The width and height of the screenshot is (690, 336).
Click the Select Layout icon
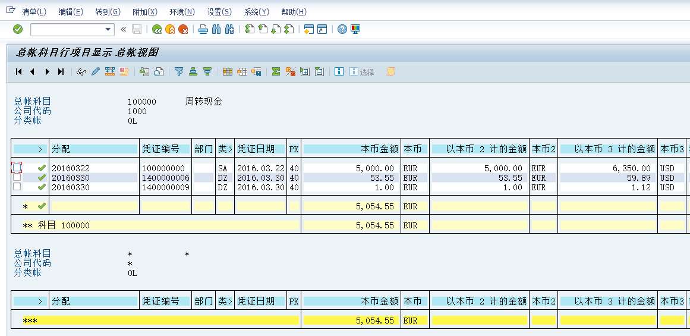242,72
